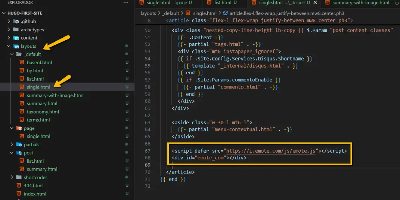Switch to summary-with-image.html editor tab

(360, 3)
